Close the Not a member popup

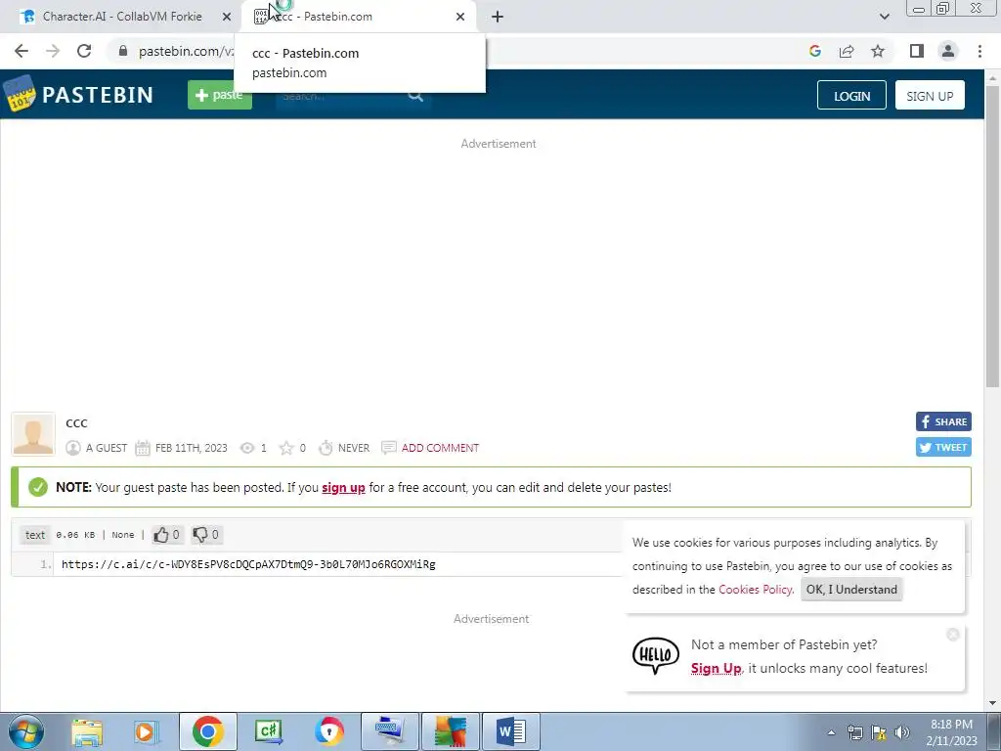pyautogui.click(x=953, y=635)
